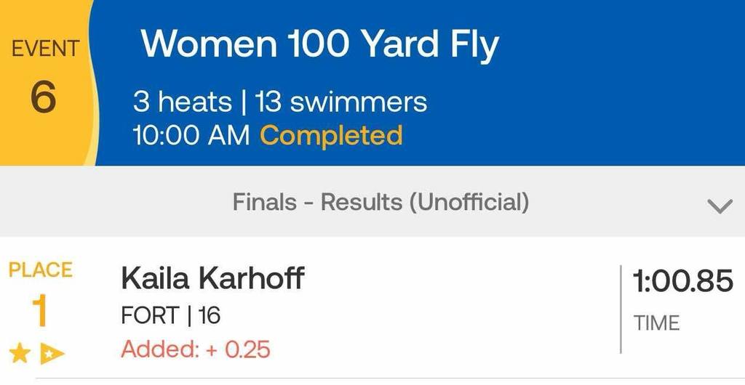745x385 pixels.
Task: Tap the place number 1
Action: (40, 311)
